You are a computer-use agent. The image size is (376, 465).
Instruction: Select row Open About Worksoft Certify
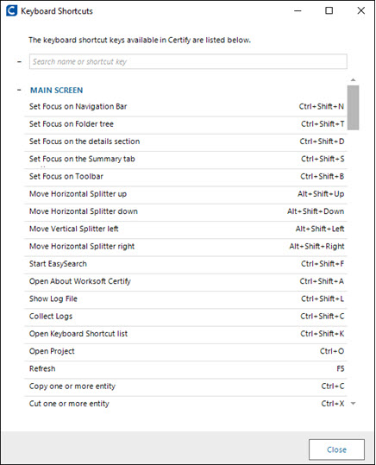coord(185,282)
